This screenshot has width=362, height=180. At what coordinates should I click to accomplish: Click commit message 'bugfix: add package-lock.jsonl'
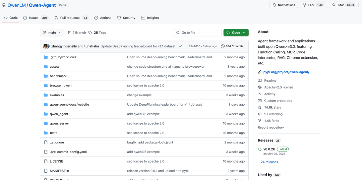[150, 142]
